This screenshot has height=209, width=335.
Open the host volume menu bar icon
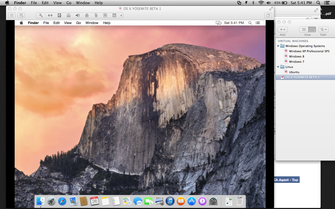click(269, 3)
